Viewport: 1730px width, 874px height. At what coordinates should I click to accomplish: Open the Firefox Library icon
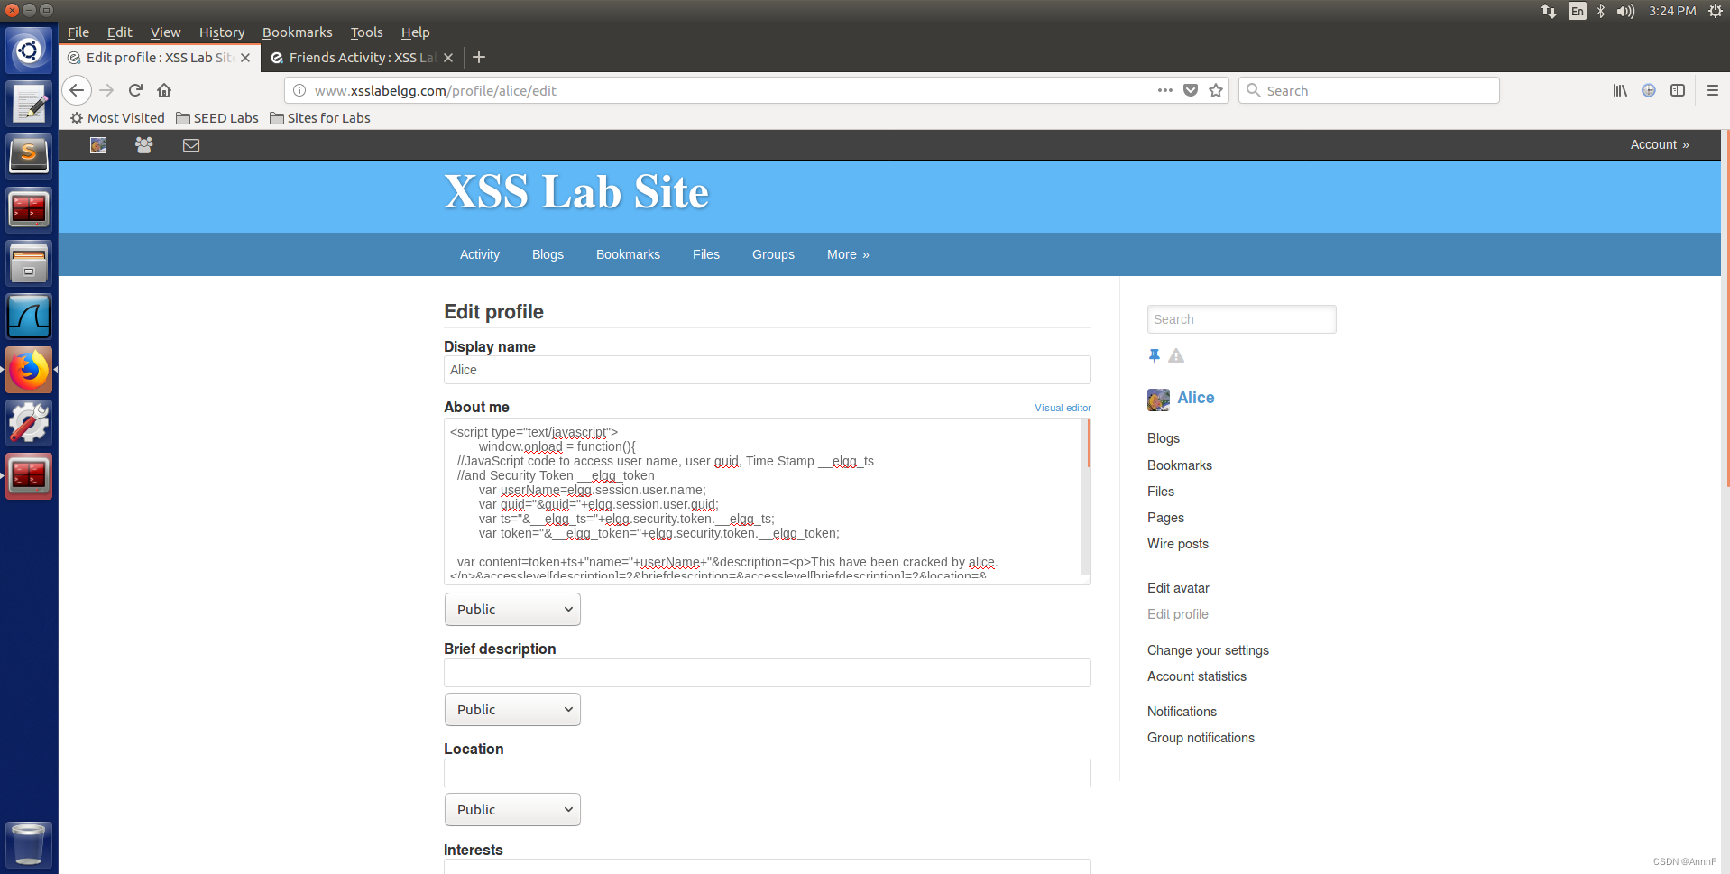click(1620, 90)
